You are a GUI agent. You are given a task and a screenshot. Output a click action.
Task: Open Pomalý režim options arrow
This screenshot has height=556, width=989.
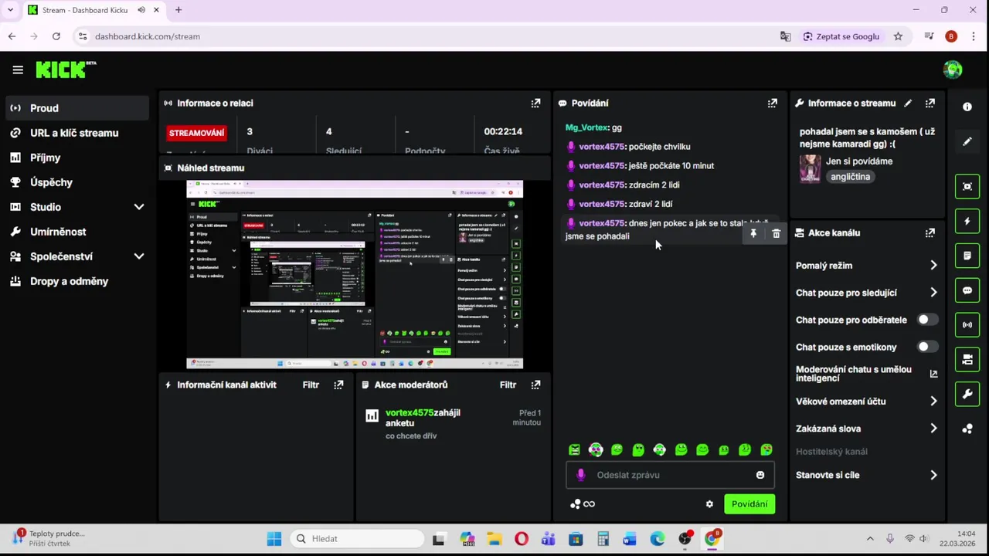point(933,266)
